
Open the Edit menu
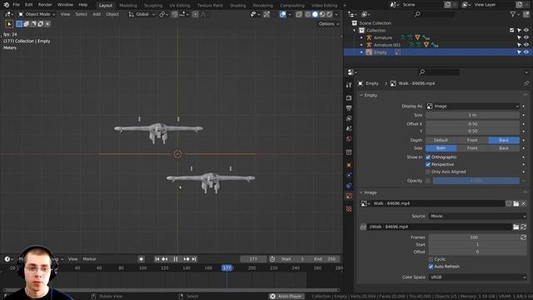(x=29, y=5)
